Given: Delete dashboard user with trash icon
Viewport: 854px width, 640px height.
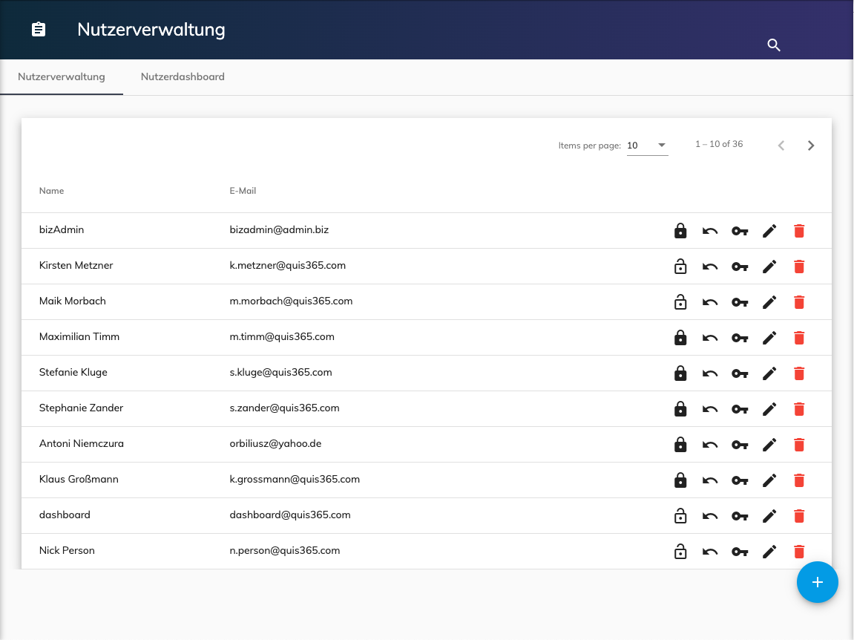Looking at the screenshot, I should point(799,516).
